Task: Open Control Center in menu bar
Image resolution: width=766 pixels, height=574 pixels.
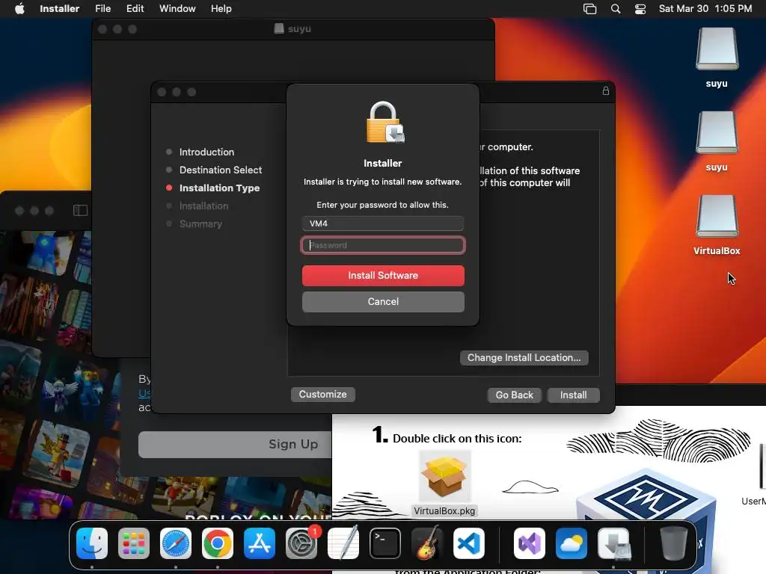Action: pos(640,9)
